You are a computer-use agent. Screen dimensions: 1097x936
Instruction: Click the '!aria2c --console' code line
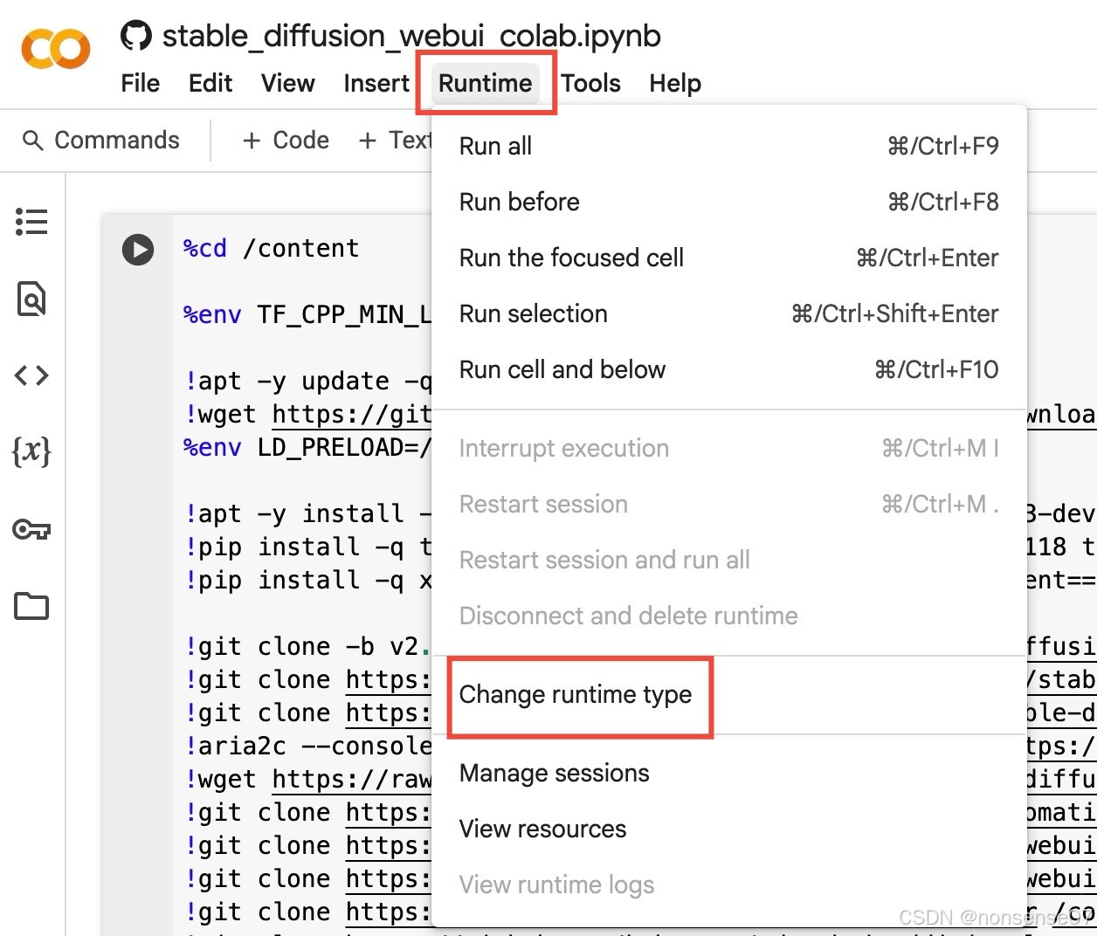[307, 746]
